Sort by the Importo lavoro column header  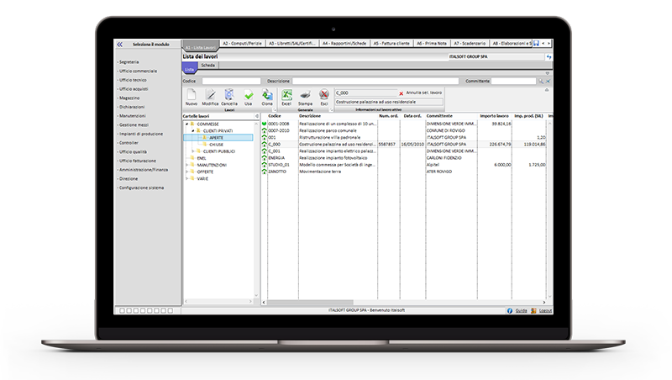494,116
